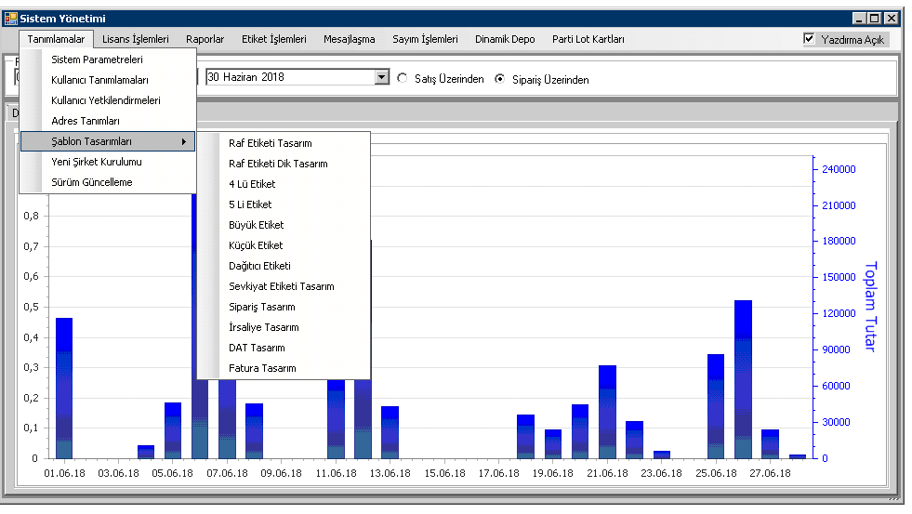Image resolution: width=912 pixels, height=514 pixels.
Task: Click the 240000 right-axis value
Action: point(839,169)
